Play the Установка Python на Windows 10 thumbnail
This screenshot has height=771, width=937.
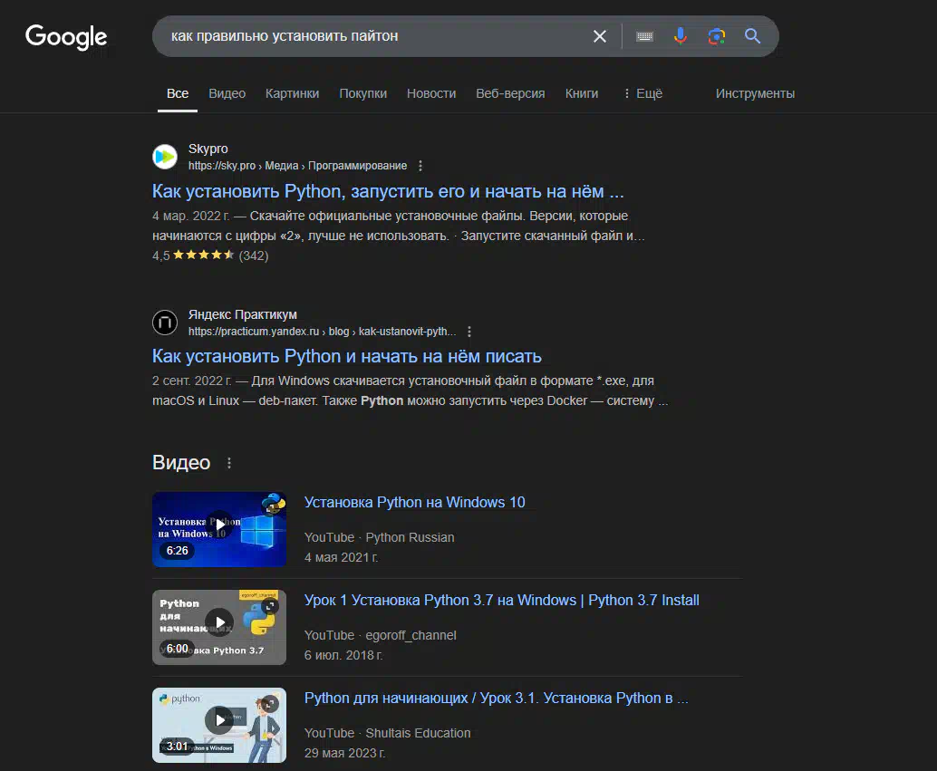[219, 529]
